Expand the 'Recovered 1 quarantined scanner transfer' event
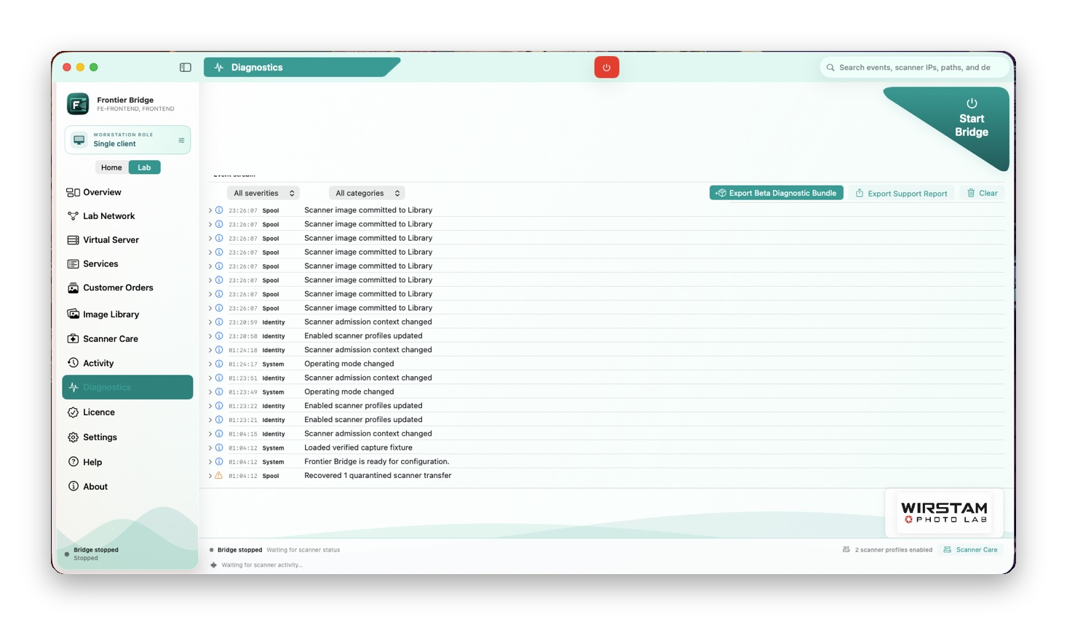The image size is (1067, 625). [x=210, y=476]
